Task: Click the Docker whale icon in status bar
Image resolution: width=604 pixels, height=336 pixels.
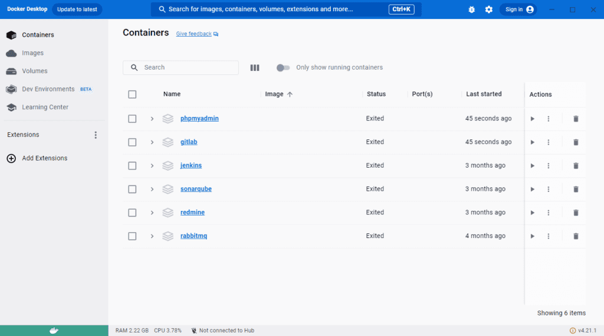Action: pyautogui.click(x=54, y=331)
